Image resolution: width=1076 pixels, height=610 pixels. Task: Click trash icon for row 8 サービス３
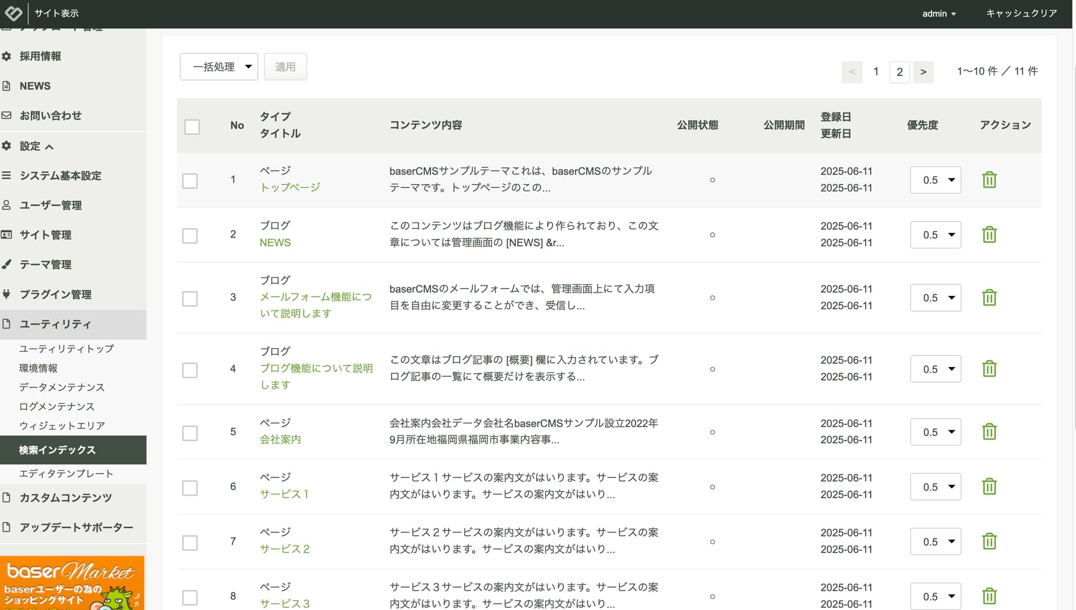click(x=989, y=596)
